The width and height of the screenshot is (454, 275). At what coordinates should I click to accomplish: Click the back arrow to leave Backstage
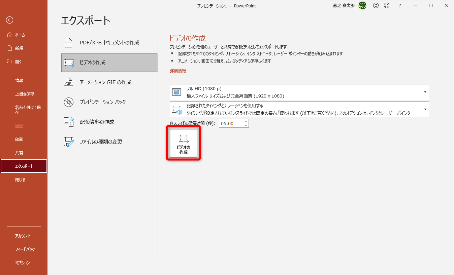pos(9,20)
